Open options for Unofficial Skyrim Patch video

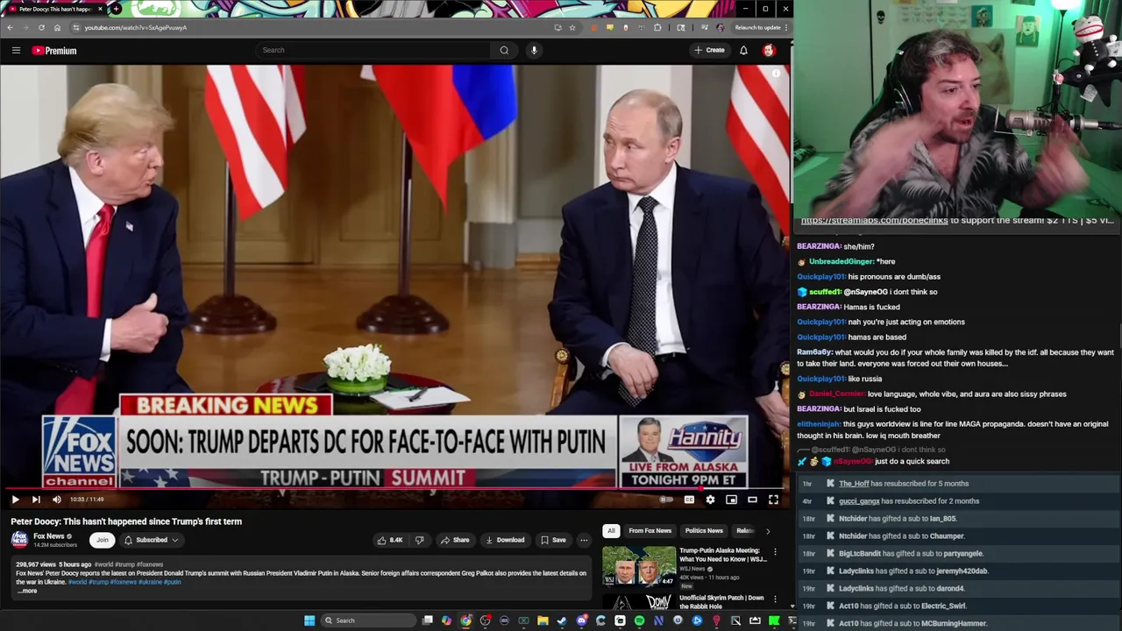[775, 599]
